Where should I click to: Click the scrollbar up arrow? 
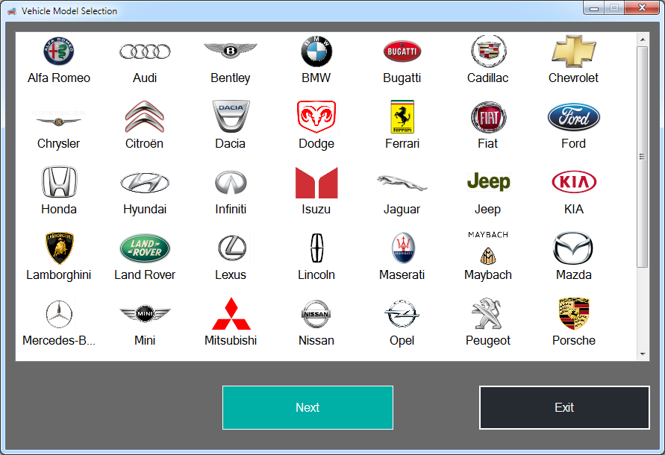[x=643, y=40]
